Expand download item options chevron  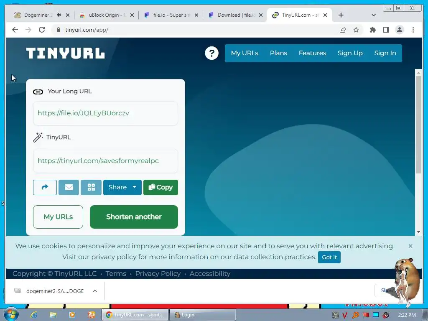coord(95,291)
